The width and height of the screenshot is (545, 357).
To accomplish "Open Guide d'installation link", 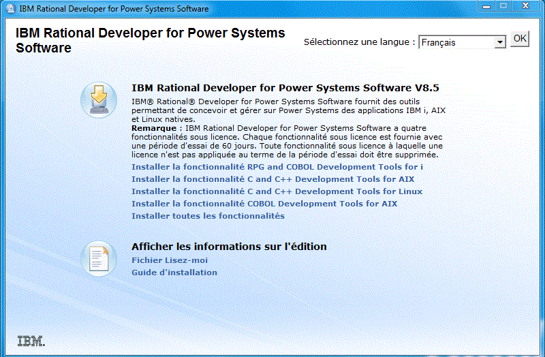I will pos(174,273).
